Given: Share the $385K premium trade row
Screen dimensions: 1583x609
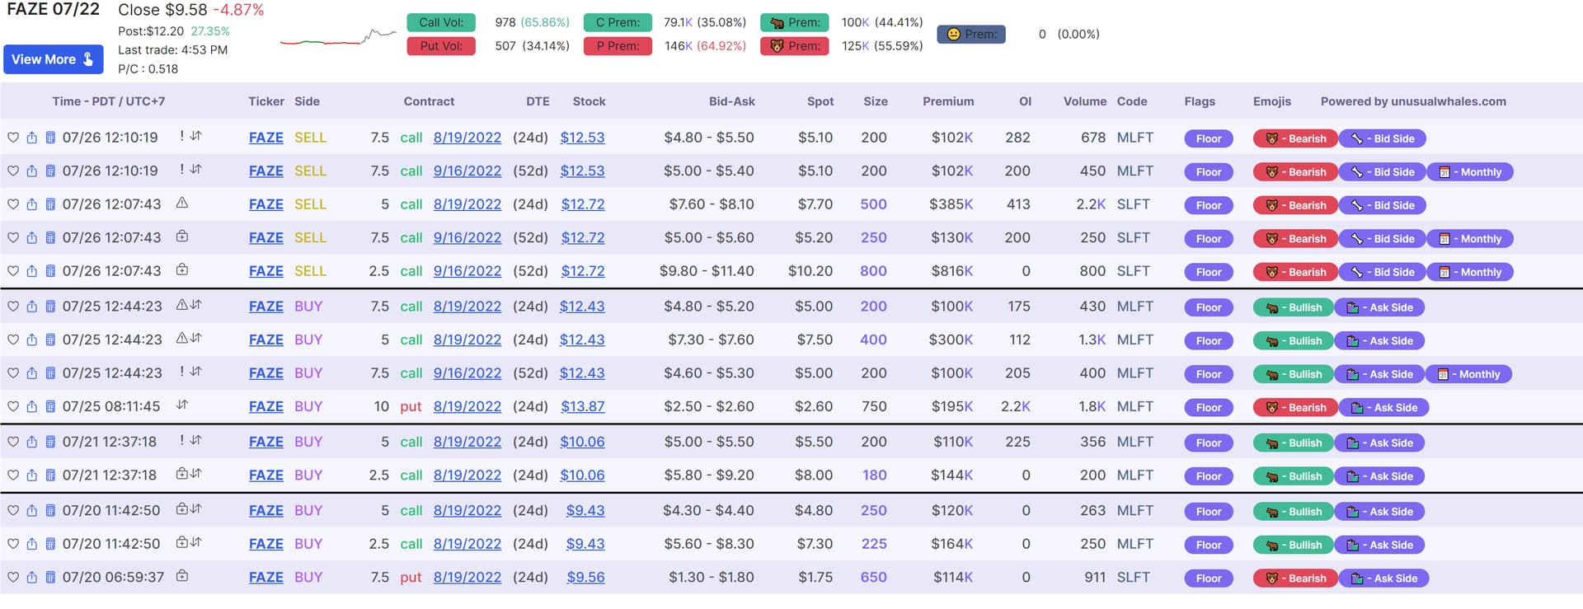Looking at the screenshot, I should tap(32, 204).
